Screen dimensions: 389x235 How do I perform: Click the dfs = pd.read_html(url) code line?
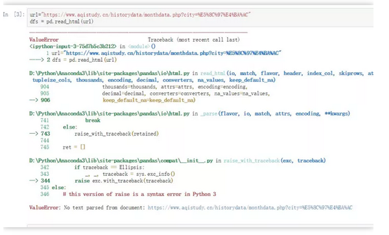click(x=62, y=21)
